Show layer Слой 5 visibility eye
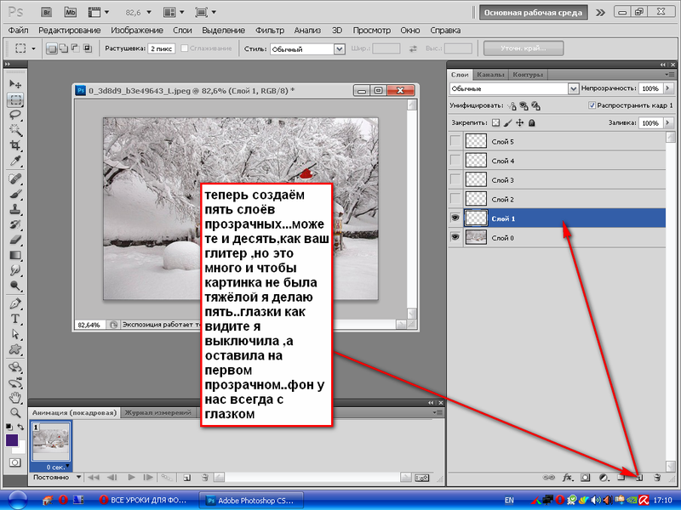This screenshot has width=681, height=510. point(455,141)
